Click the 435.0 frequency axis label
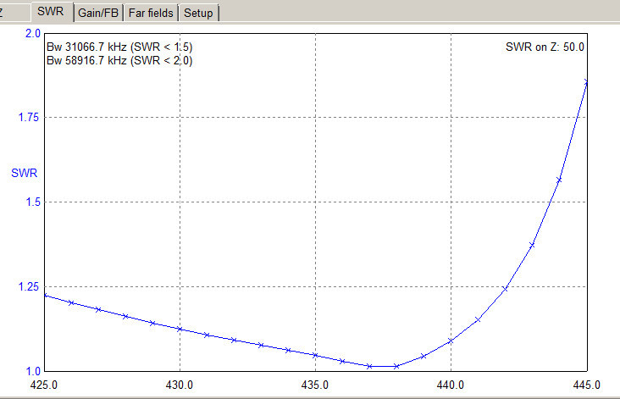Screen dimensions: 620x399 point(315,385)
